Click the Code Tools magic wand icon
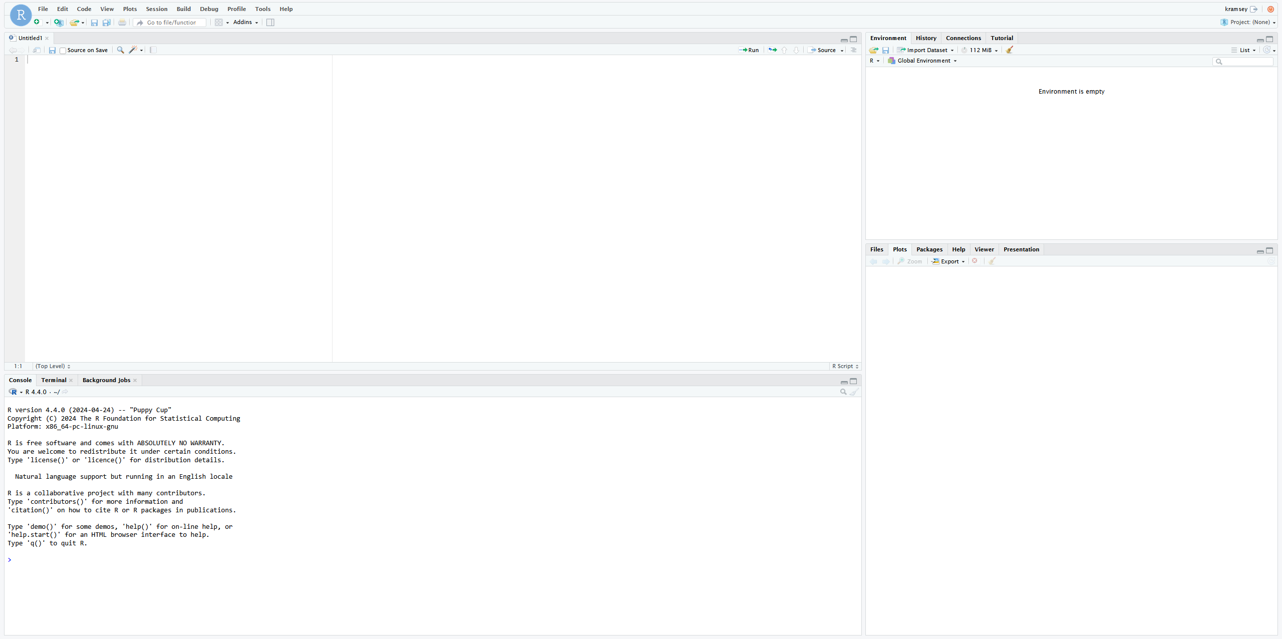The width and height of the screenshot is (1282, 639). click(x=133, y=50)
